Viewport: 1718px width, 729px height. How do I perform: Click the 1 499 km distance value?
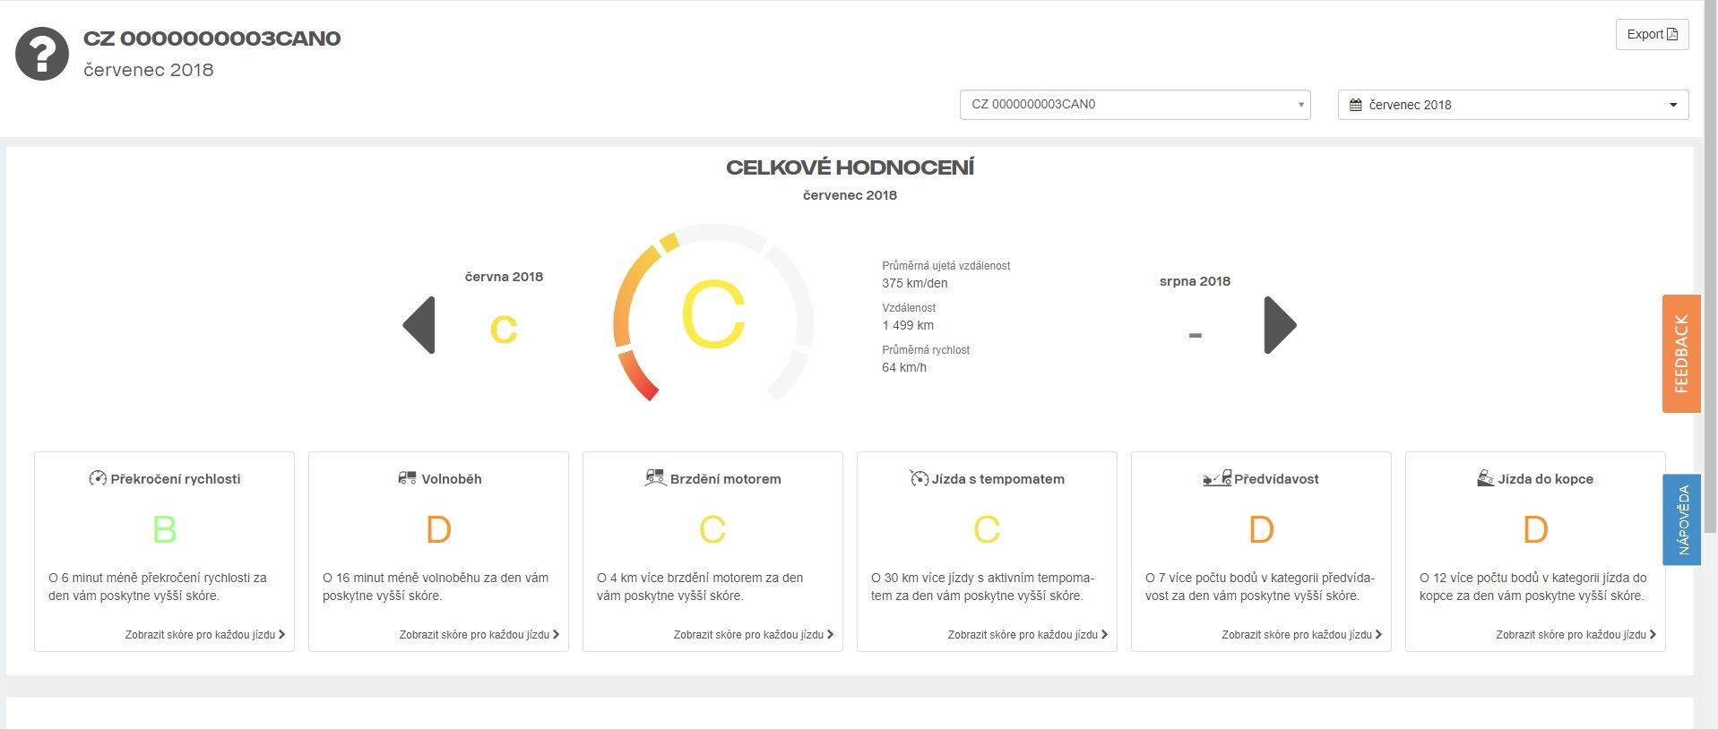coord(908,325)
